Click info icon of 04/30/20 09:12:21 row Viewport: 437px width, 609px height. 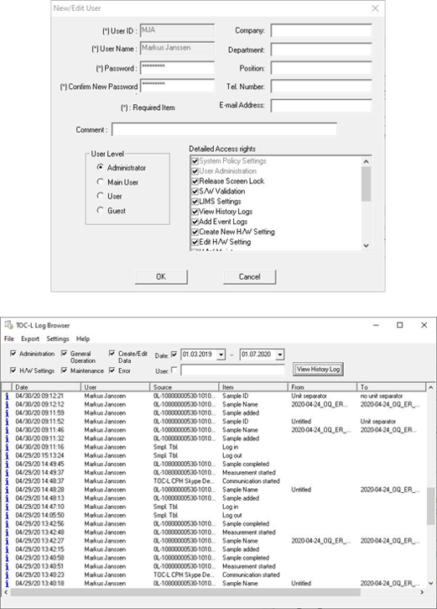7,396
